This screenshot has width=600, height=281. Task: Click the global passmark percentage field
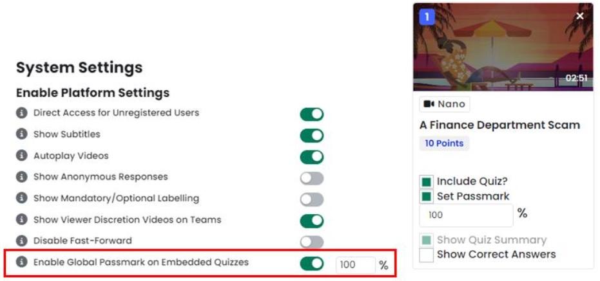point(355,265)
